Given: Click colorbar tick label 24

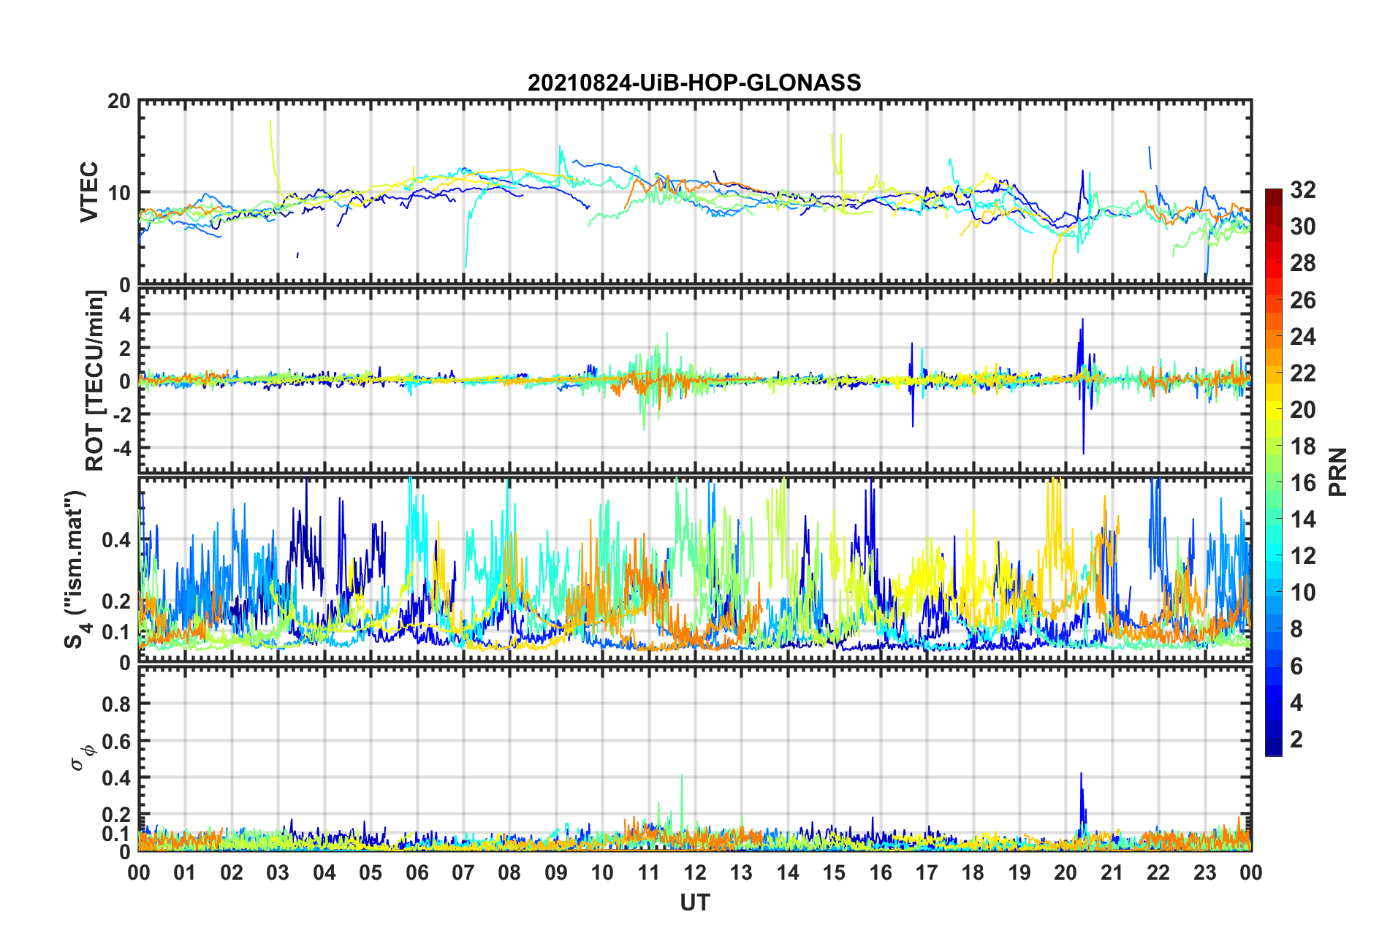Looking at the screenshot, I should [1303, 336].
